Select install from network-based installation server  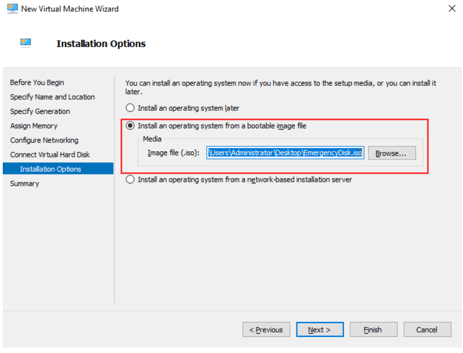(131, 180)
